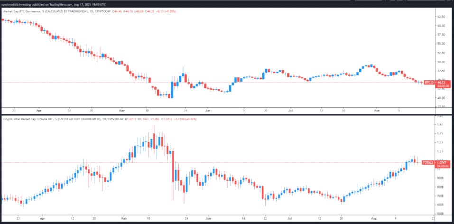454x224 pixels.
Task: Select the 1.074T current value label
Action: [441, 163]
